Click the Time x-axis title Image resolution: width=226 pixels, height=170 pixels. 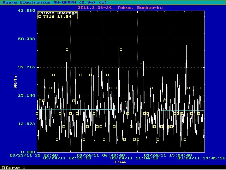tap(120, 162)
